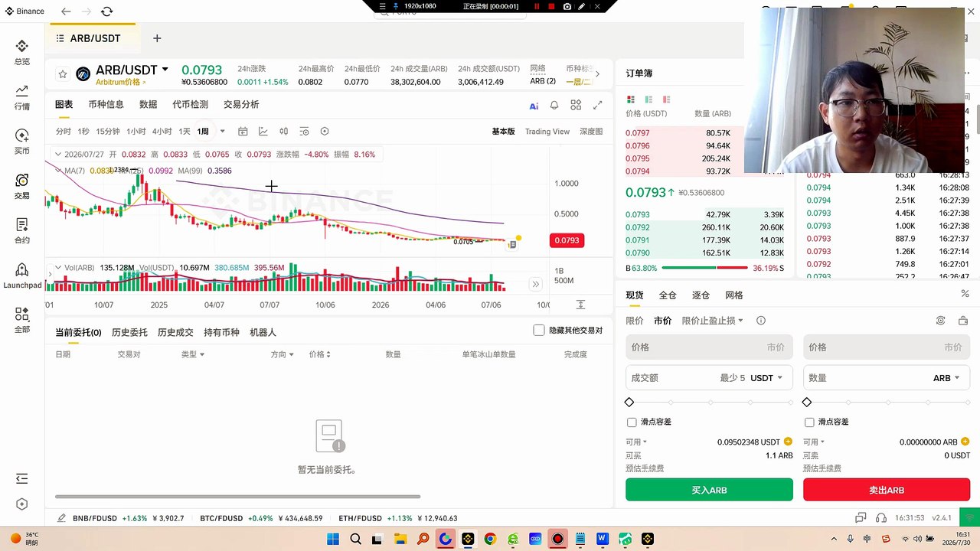Viewport: 980px width, 551px height.
Task: Open the USDT unit dropdown in 成交额 field
Action: coord(766,378)
